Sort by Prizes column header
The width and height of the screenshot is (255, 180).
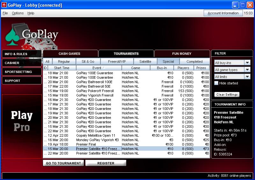[x=201, y=68]
